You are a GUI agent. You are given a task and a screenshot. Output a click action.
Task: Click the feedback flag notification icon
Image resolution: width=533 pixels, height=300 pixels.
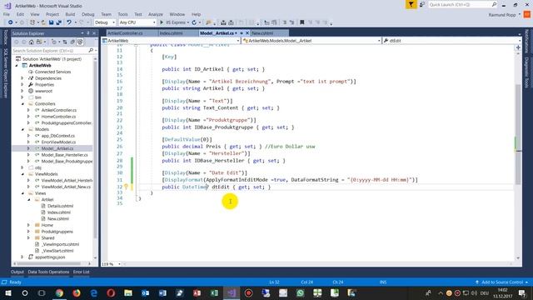pyautogui.click(x=411, y=4)
